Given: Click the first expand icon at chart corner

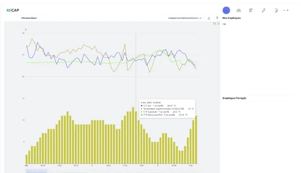Looking at the screenshot, I should pyautogui.click(x=214, y=23).
